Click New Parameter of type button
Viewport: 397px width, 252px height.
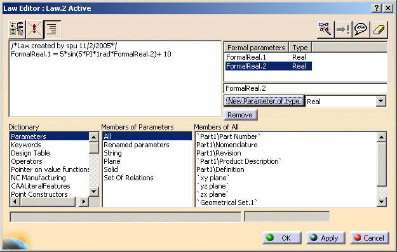pos(264,101)
